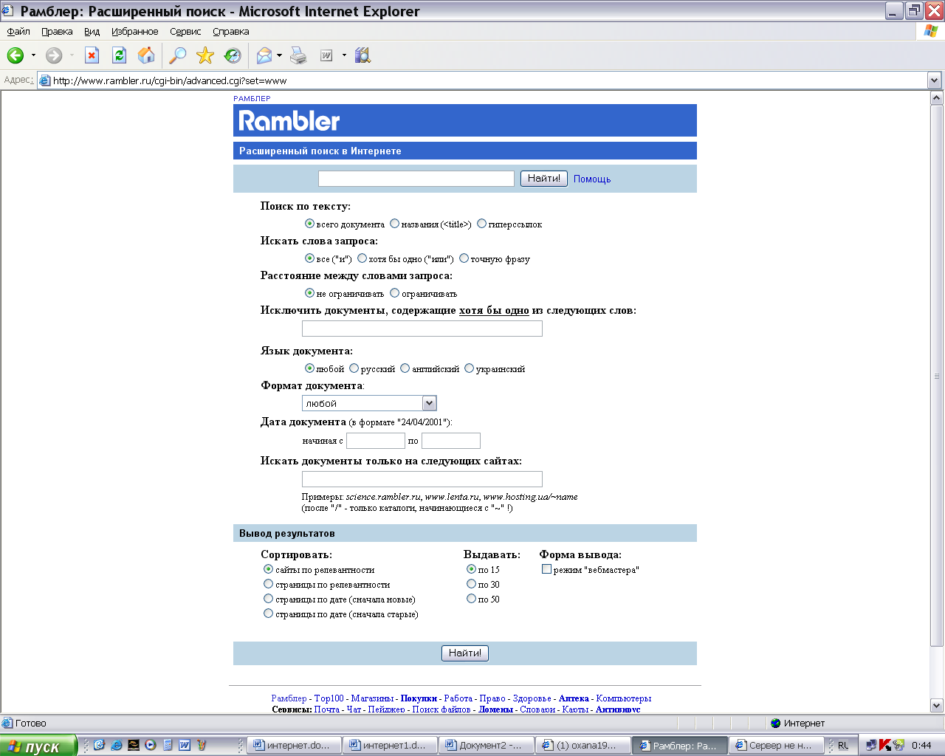Select 'ограничивать' distance radio
This screenshot has width=945, height=756.
(395, 293)
